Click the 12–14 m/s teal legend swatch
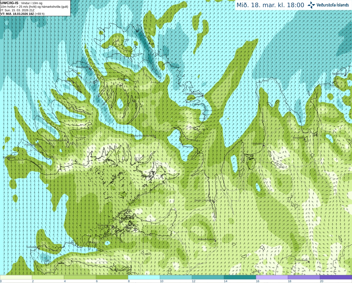The width and height of the screenshot is (352, 283). (x=208, y=277)
